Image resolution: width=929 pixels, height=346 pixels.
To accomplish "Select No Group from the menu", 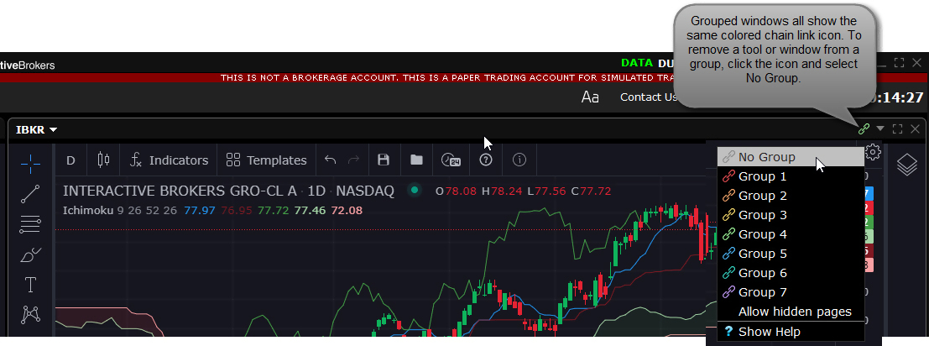I will [x=791, y=157].
